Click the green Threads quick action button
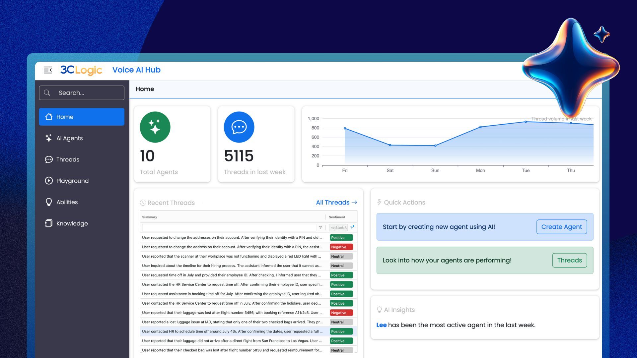 point(569,260)
